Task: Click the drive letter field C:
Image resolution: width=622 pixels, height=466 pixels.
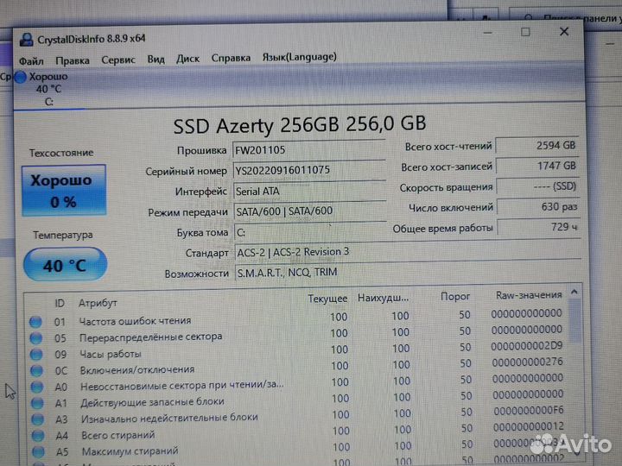Action: click(310, 232)
